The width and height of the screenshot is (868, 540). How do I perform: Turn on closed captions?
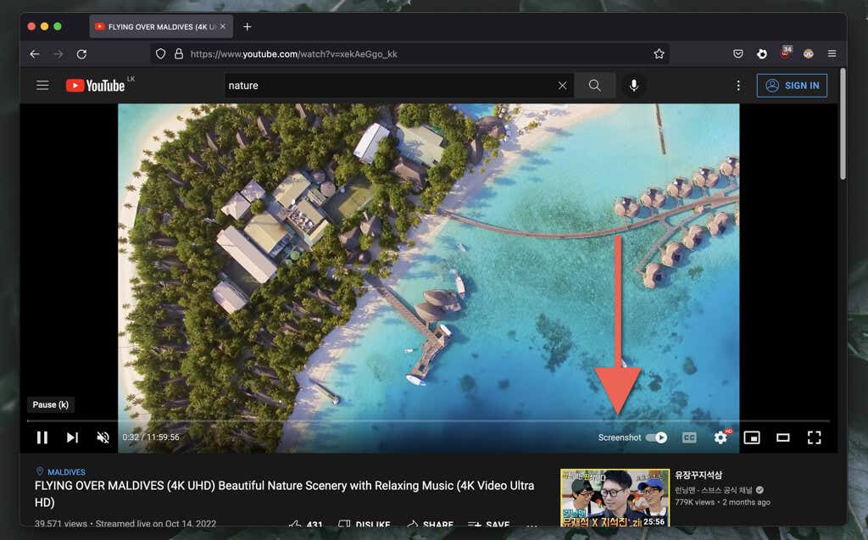pos(689,437)
